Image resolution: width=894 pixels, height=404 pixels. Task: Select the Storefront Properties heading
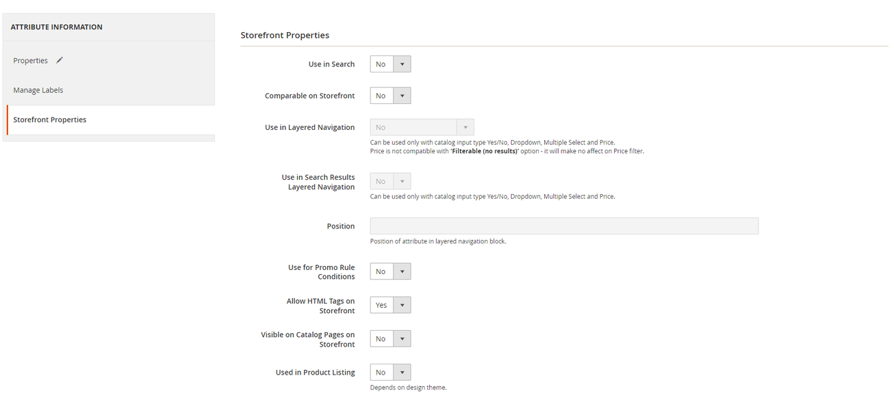285,35
